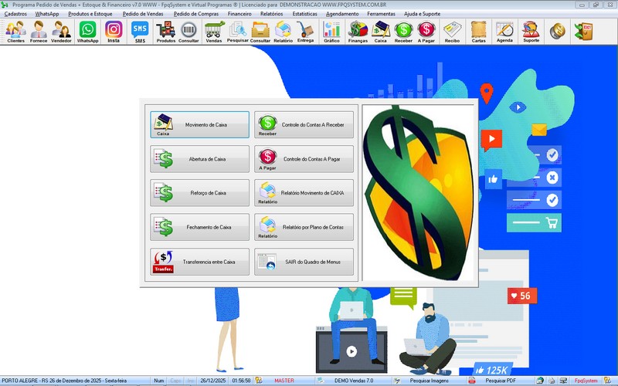Click the Pesquisar magnifier icon

pos(238,32)
